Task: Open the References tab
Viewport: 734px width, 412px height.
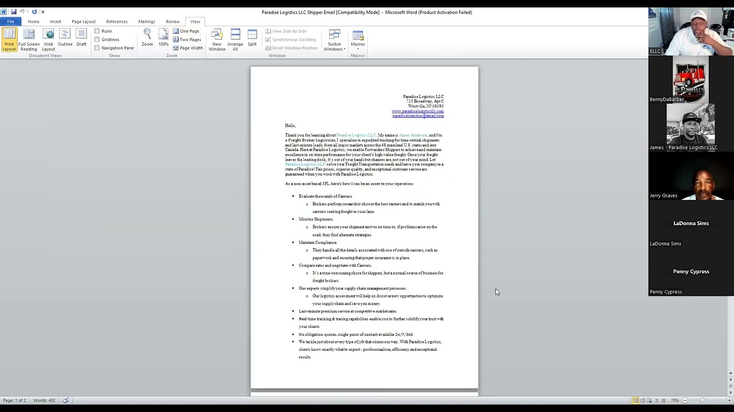Action: [117, 21]
